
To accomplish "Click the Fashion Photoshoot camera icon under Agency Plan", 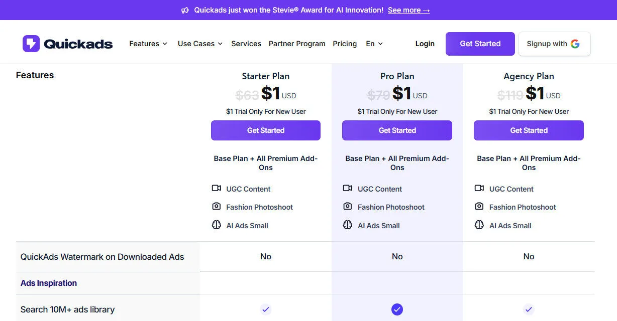I will [x=479, y=207].
